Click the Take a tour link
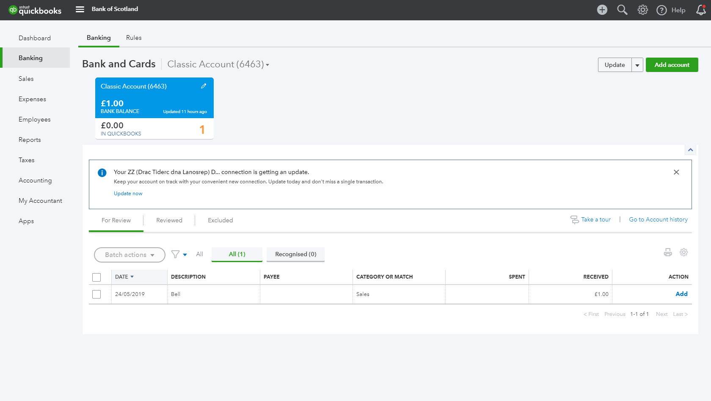The image size is (711, 401). [596, 219]
